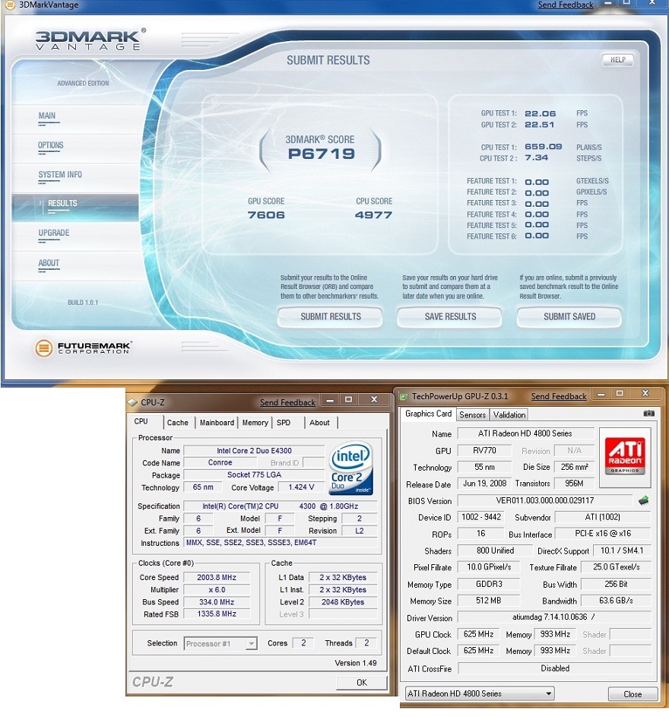669x717 pixels.
Task: Click the GPU-Z BIOS Version field
Action: click(544, 501)
